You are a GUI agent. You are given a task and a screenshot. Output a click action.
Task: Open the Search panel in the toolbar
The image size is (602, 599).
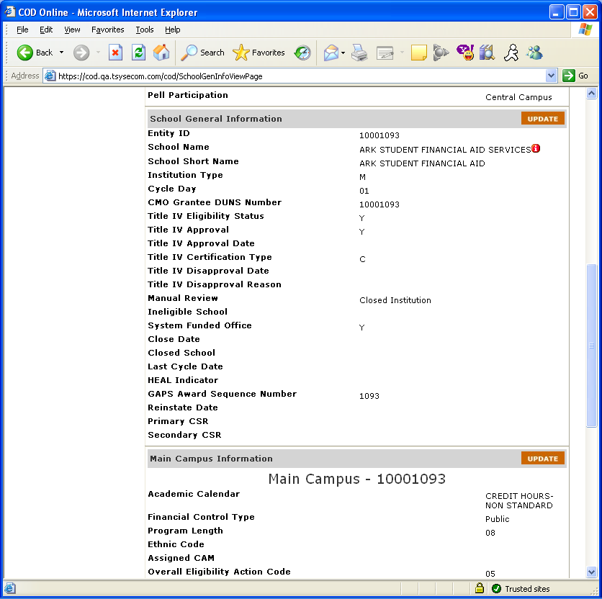[203, 53]
